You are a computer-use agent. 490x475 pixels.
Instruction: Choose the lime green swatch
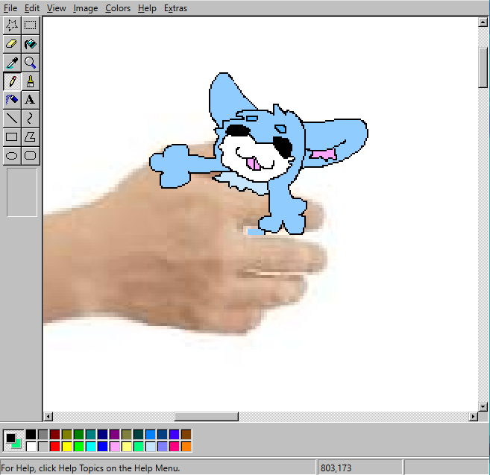pyautogui.click(x=79, y=447)
